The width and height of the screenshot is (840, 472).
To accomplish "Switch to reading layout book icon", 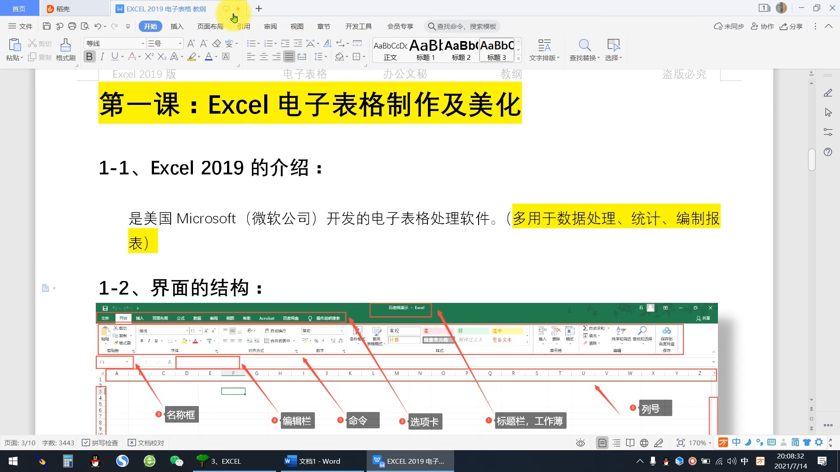I will pyautogui.click(x=630, y=443).
